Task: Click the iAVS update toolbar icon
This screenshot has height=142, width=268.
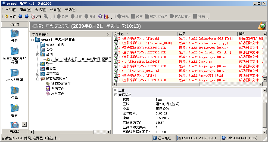Action: 36,16
